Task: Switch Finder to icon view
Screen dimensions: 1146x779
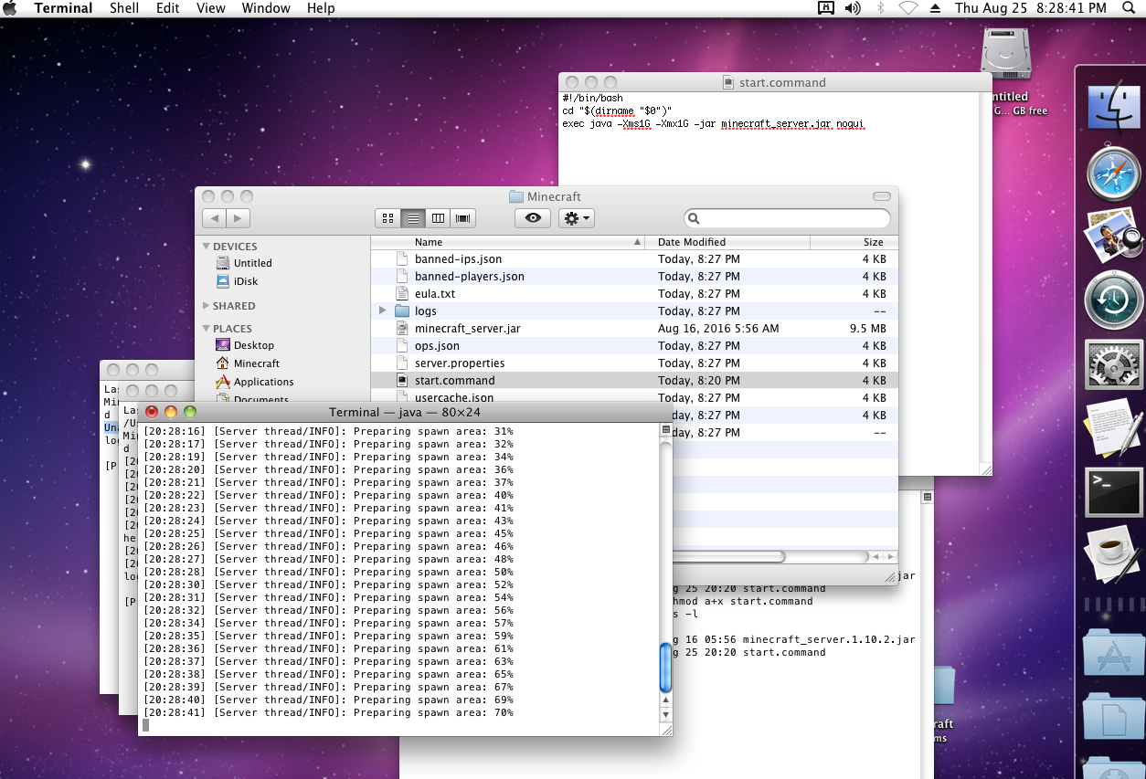Action: [x=388, y=218]
